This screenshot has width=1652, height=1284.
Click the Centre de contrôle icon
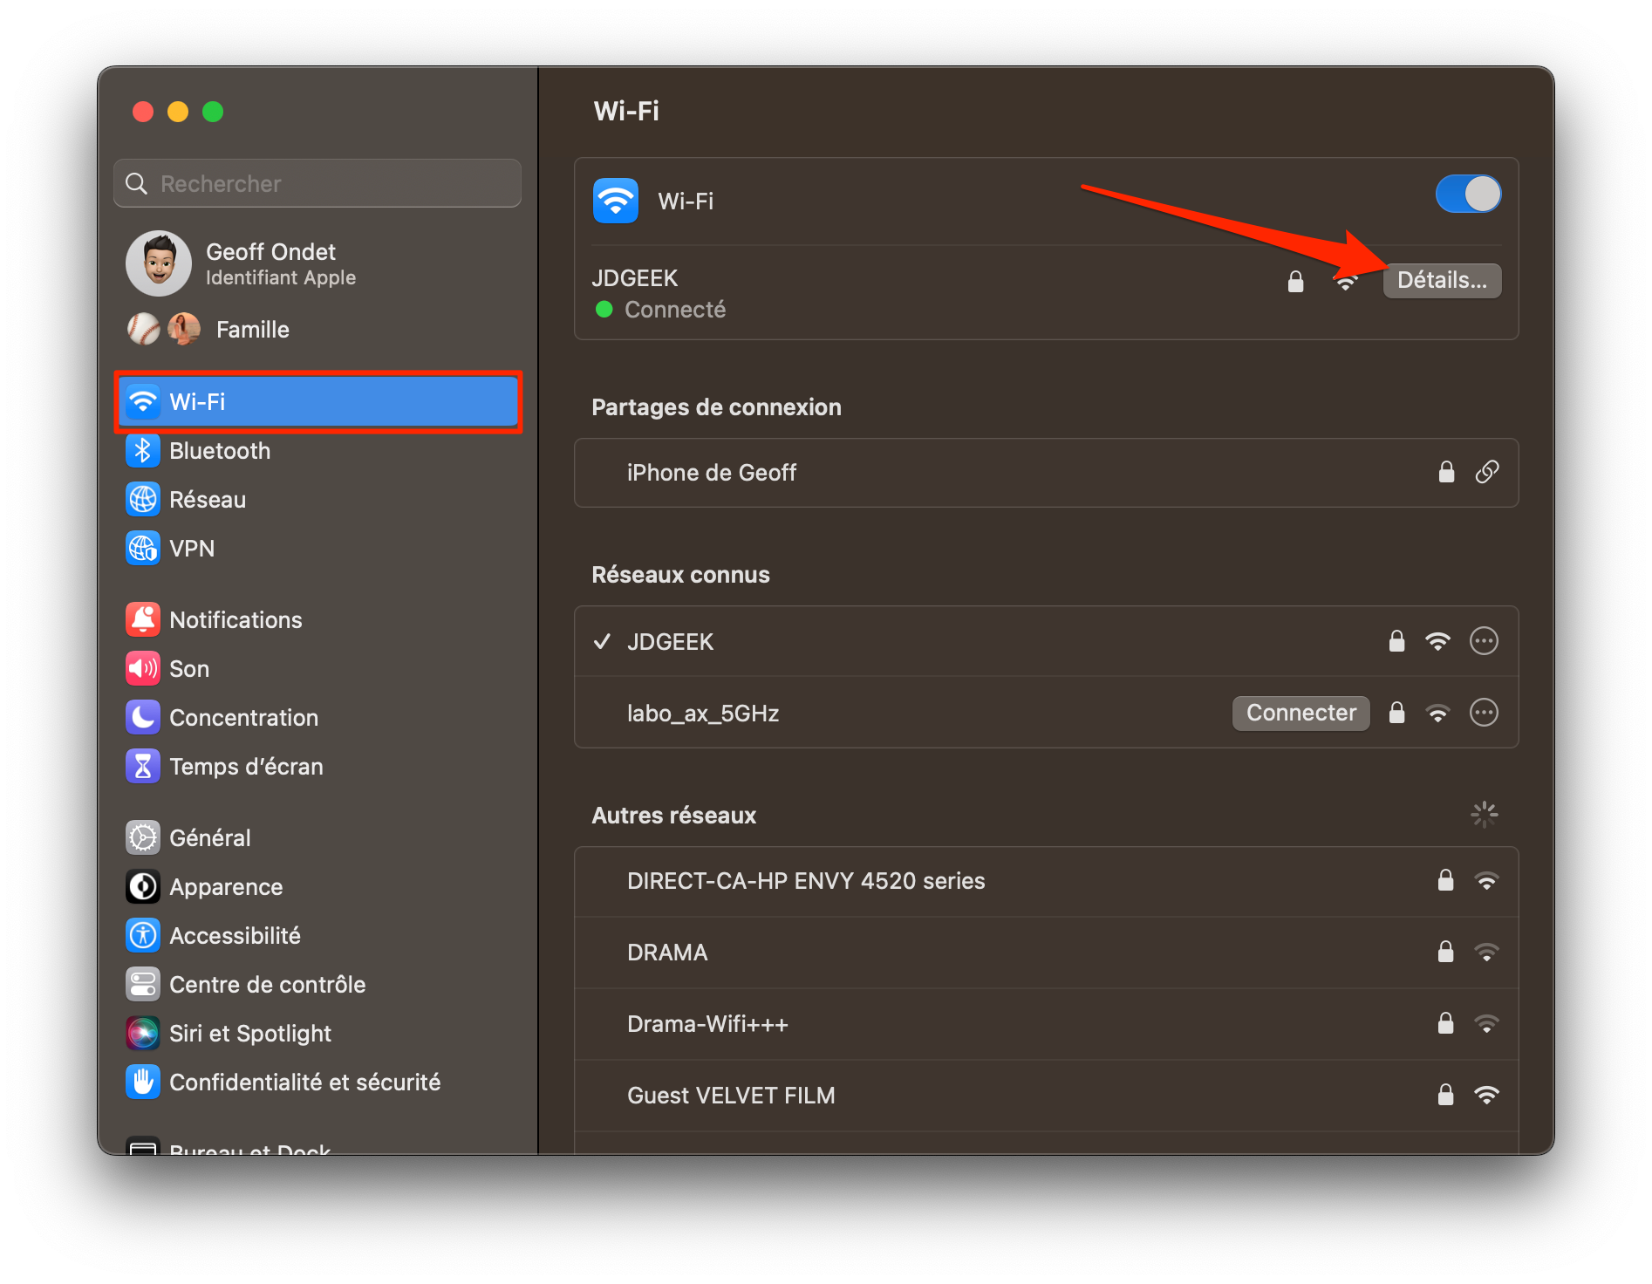click(143, 984)
